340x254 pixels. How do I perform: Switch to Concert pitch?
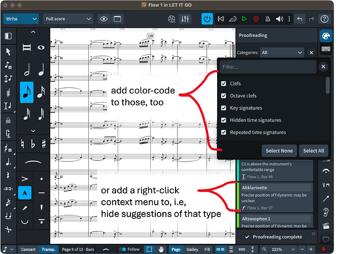click(x=28, y=249)
